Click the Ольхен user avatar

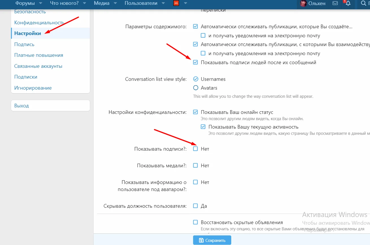[303, 3]
